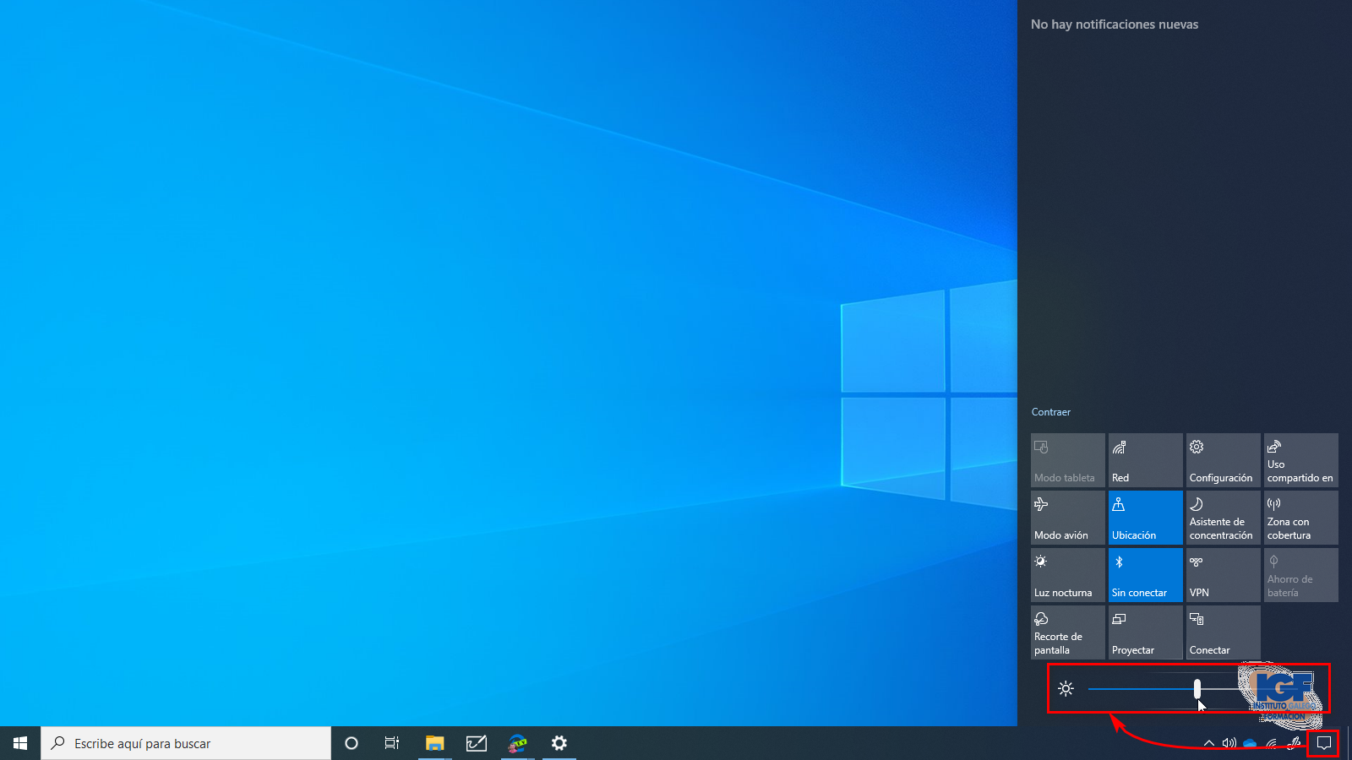Click the brightness slider handle
This screenshot has height=760, width=1352.
(x=1197, y=689)
